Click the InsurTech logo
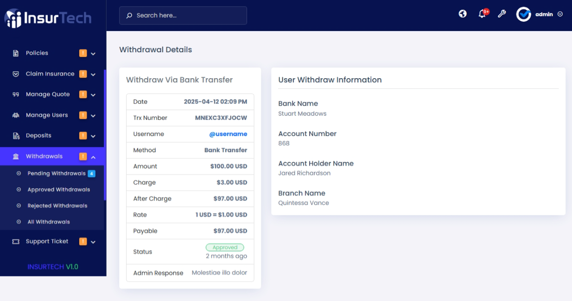 click(48, 18)
